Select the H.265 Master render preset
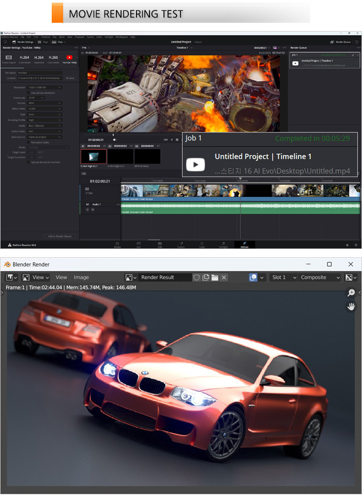The image size is (362, 496). 53,59
